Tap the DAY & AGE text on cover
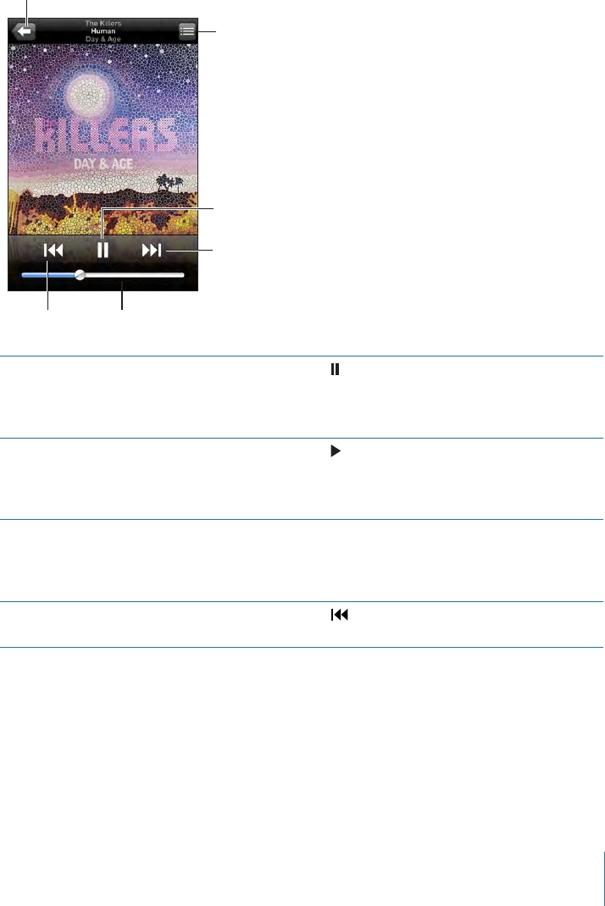The width and height of the screenshot is (605, 906). coord(103,164)
